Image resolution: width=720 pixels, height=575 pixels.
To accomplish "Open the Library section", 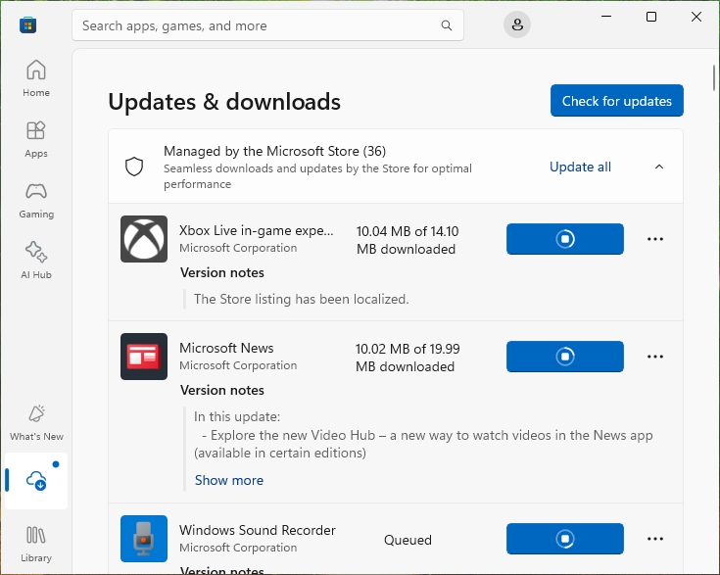I will click(x=36, y=545).
